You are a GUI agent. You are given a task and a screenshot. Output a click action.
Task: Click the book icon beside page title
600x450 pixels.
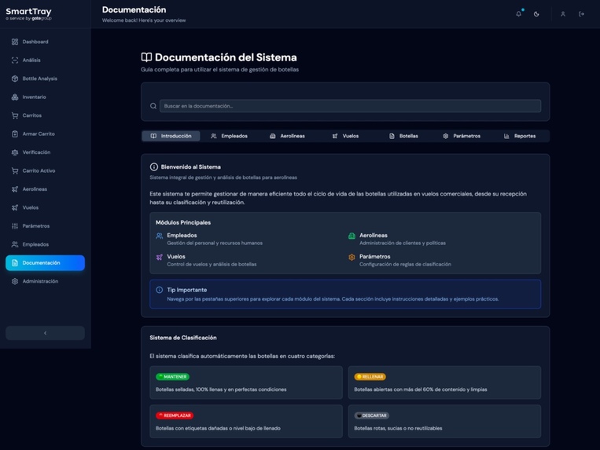(146, 57)
